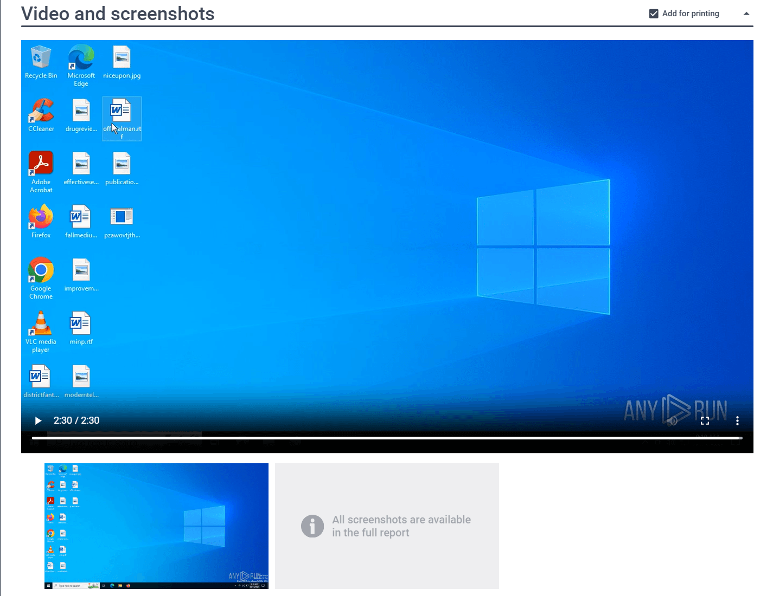This screenshot has height=596, width=773.
Task: Select the drugrevie... image file
Action: click(x=81, y=115)
